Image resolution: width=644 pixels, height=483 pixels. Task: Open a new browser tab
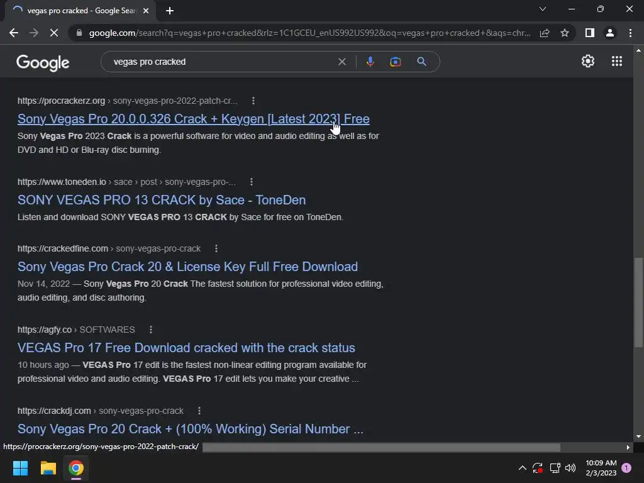click(x=170, y=11)
